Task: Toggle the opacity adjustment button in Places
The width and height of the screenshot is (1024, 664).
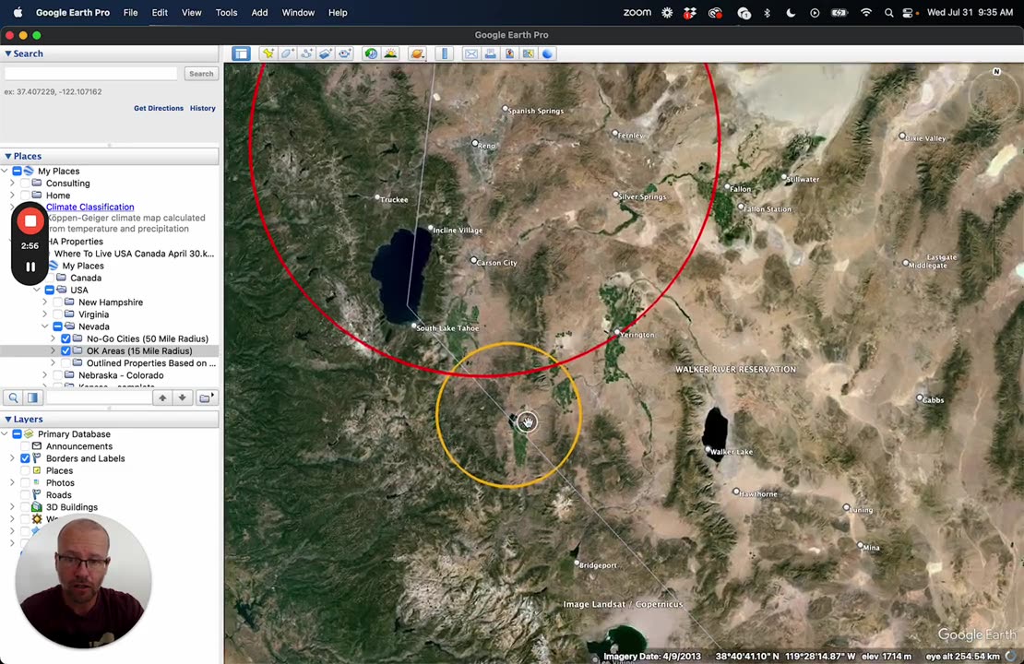Action: tap(32, 397)
